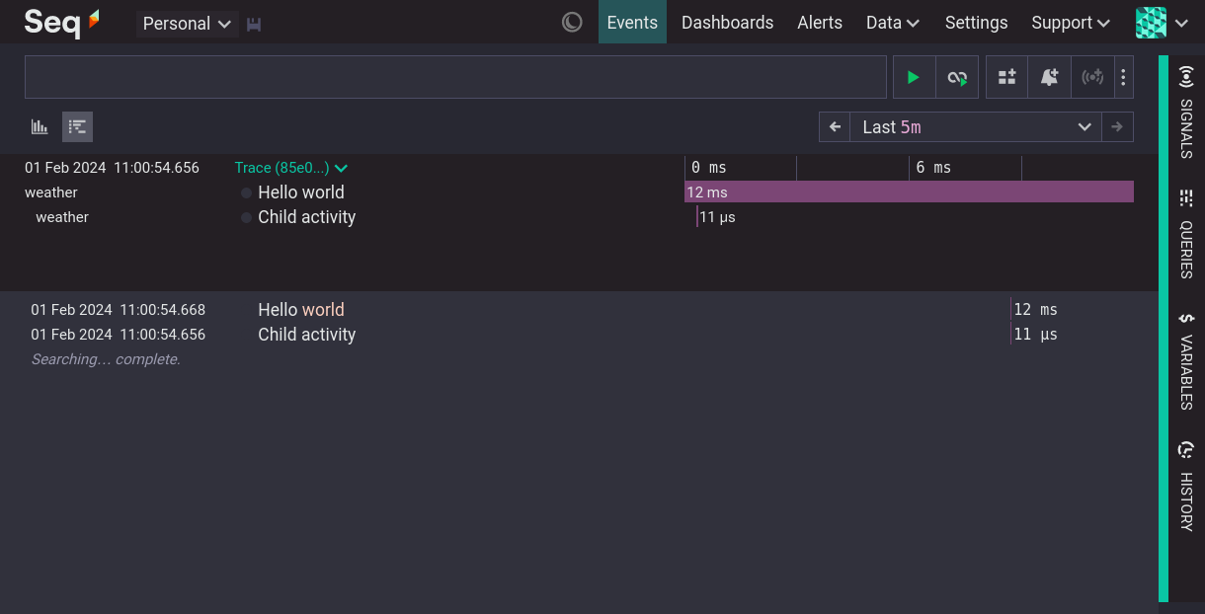Switch to the Events tab
1205x614 pixels.
pyautogui.click(x=632, y=22)
